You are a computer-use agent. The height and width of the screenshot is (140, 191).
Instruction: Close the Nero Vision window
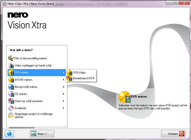pyautogui.click(x=184, y=3)
